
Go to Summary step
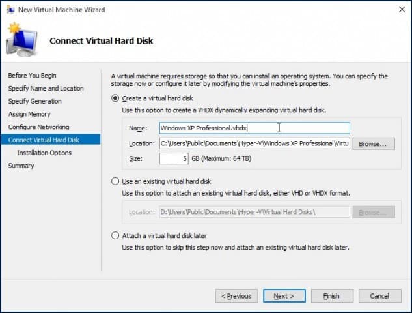point(21,166)
